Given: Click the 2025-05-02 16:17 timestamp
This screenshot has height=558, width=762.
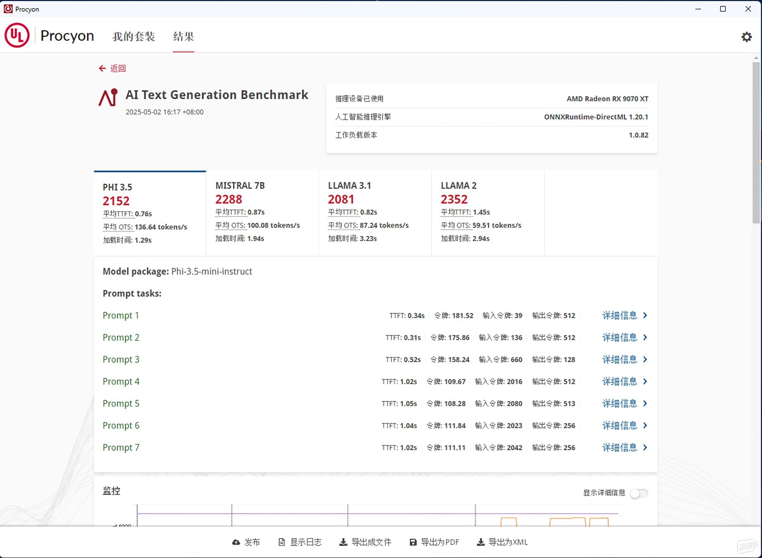Looking at the screenshot, I should pyautogui.click(x=165, y=112).
